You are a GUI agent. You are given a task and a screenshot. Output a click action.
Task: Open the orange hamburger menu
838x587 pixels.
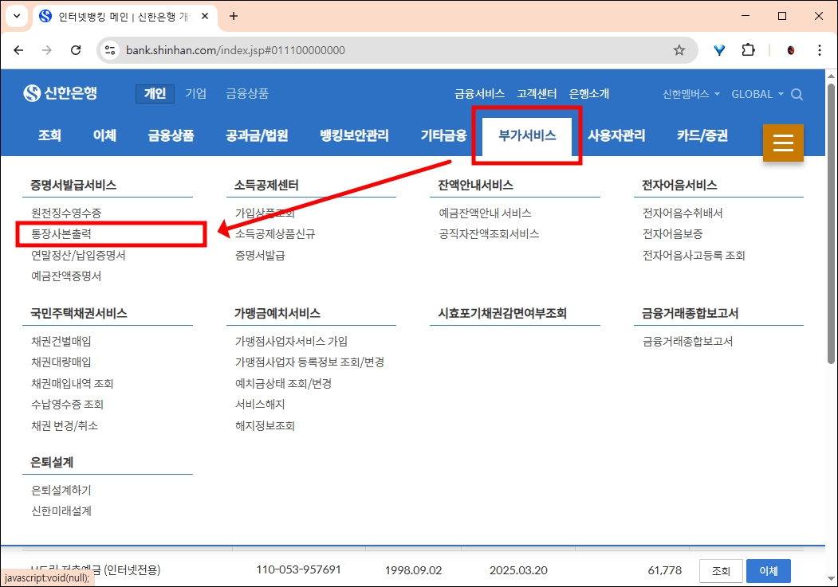(x=783, y=143)
